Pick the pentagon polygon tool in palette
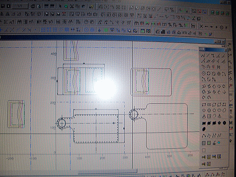This screenshot has height=177, width=236. [x=209, y=110]
